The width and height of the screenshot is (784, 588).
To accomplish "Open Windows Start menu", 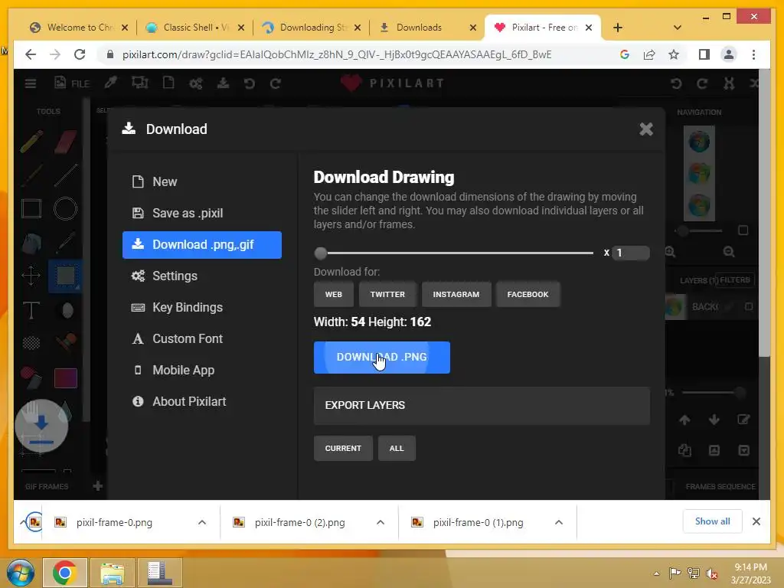I will point(19,573).
